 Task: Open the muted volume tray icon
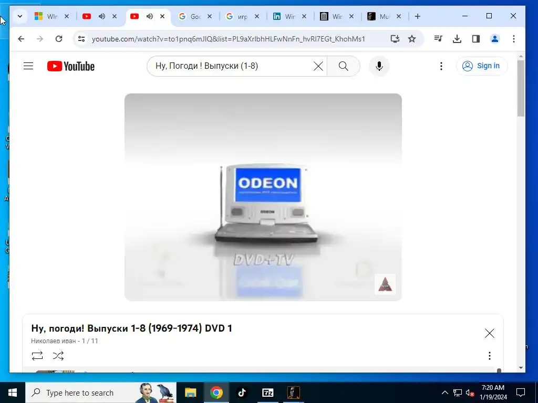[x=470, y=393]
